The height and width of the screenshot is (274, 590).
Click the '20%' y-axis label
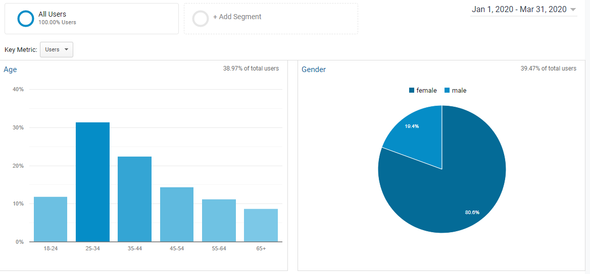(x=19, y=166)
